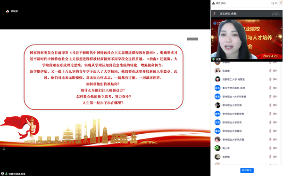Image resolution: width=283 pixels, height=176 pixels.
Task: Click the cloud recording indicator icon
Action: (x=8, y=11)
